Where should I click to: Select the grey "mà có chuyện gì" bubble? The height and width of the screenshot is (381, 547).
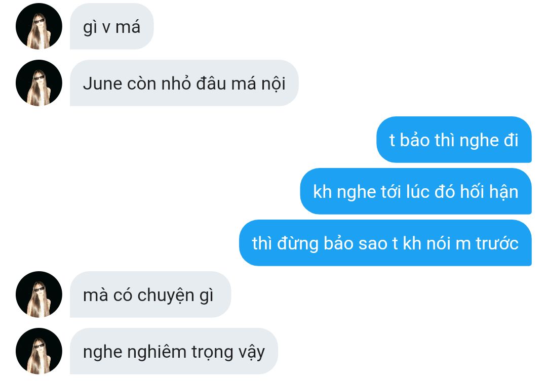[x=150, y=294]
